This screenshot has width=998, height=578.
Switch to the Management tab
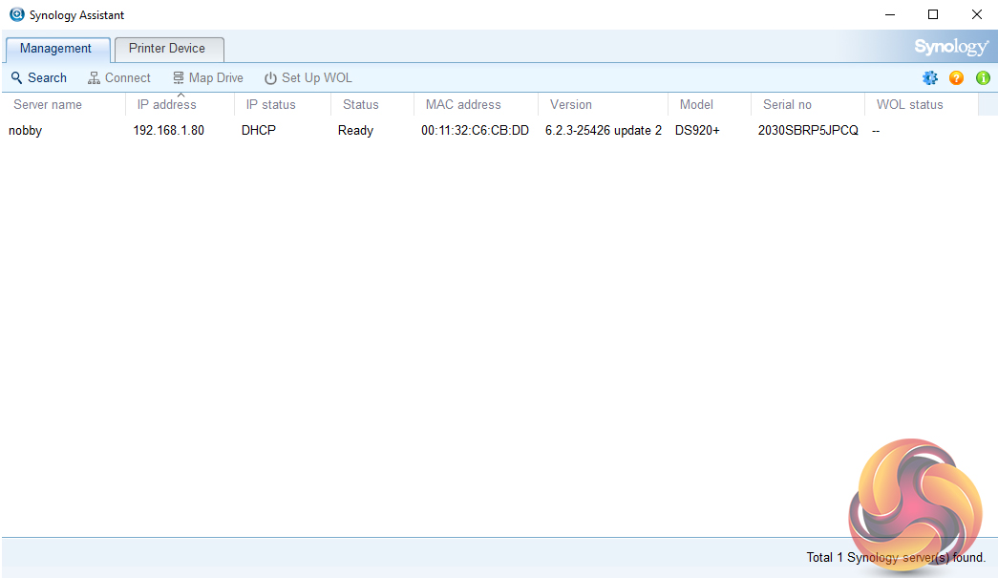point(56,49)
